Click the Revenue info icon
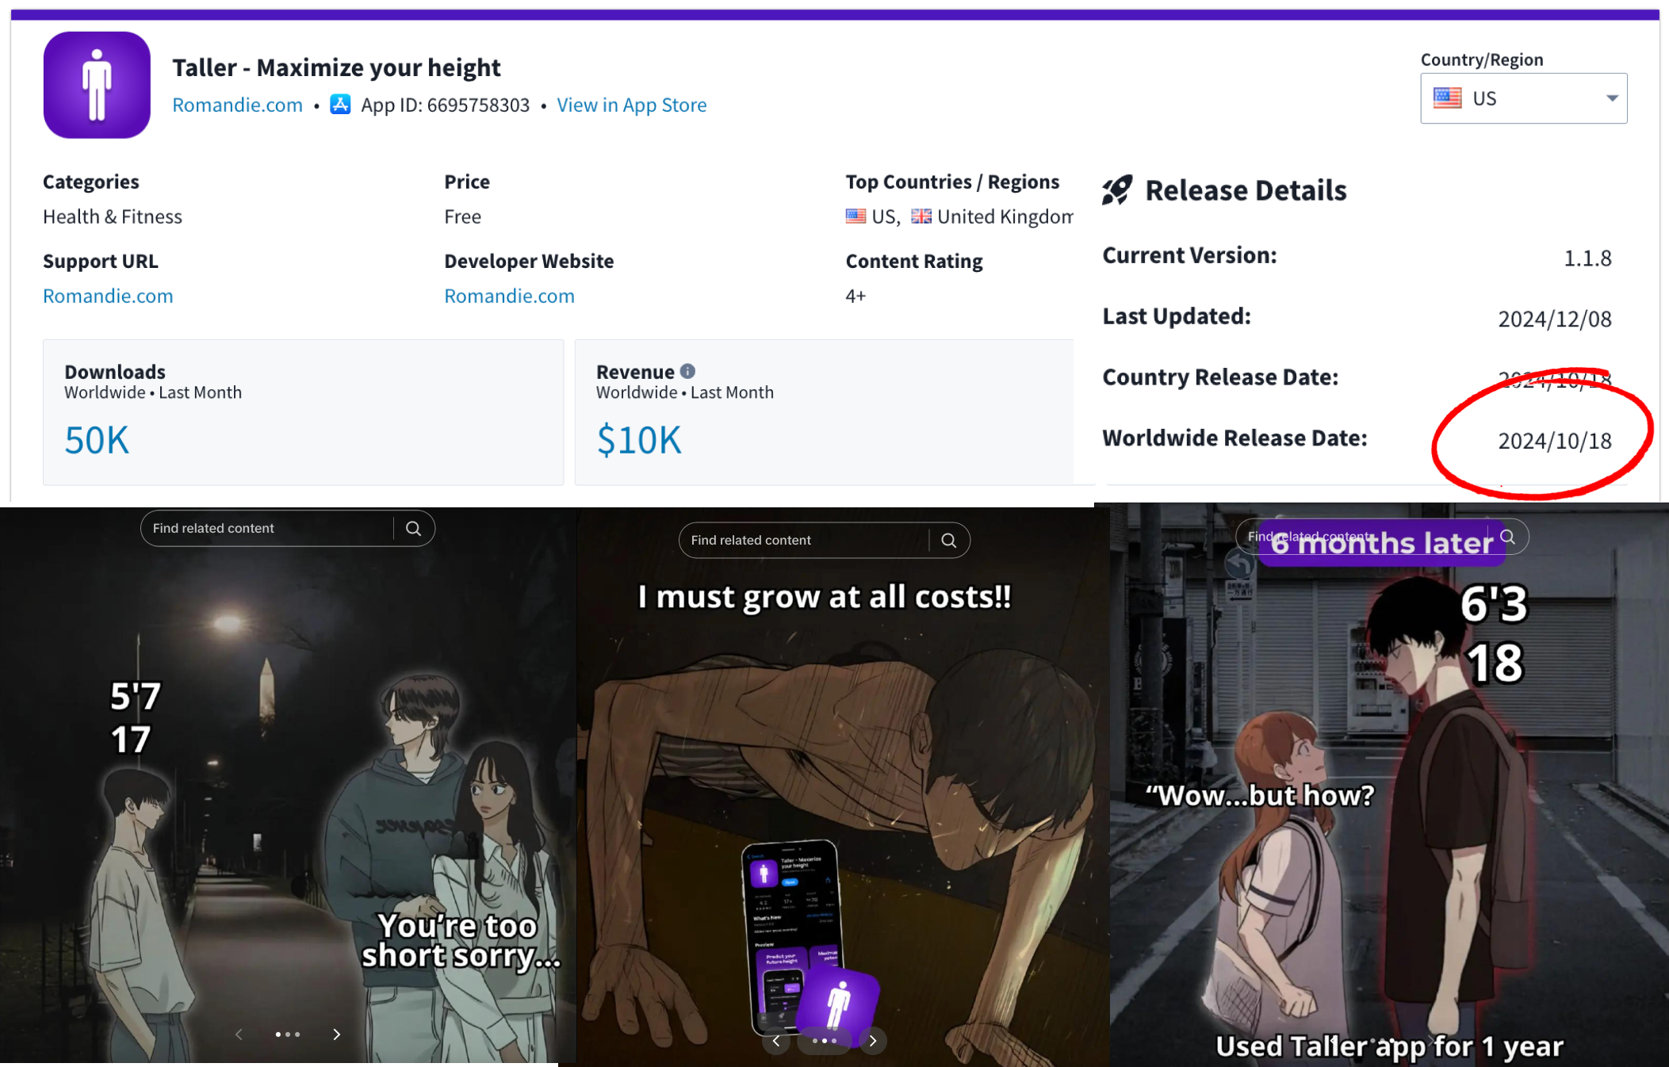 [x=687, y=371]
